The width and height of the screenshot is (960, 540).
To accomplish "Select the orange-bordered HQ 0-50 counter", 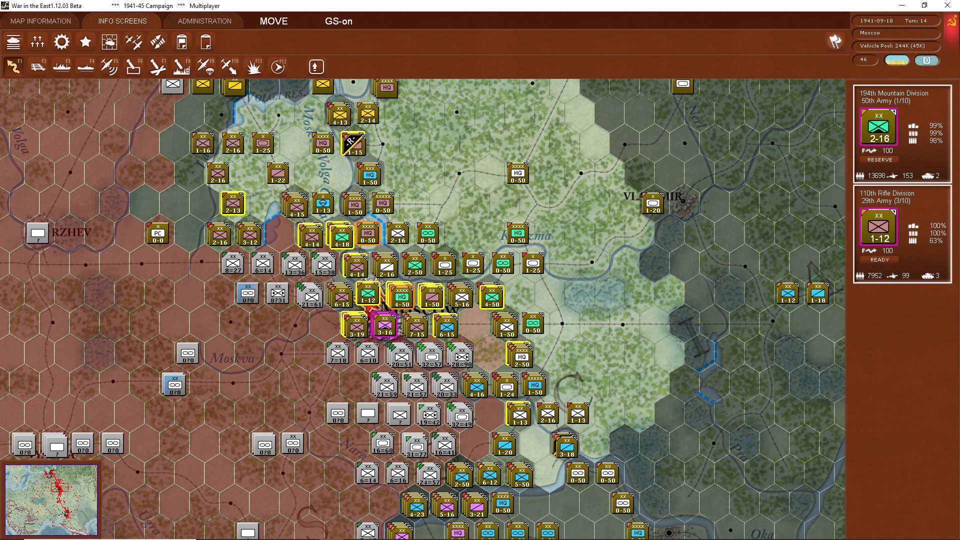I will point(368,233).
